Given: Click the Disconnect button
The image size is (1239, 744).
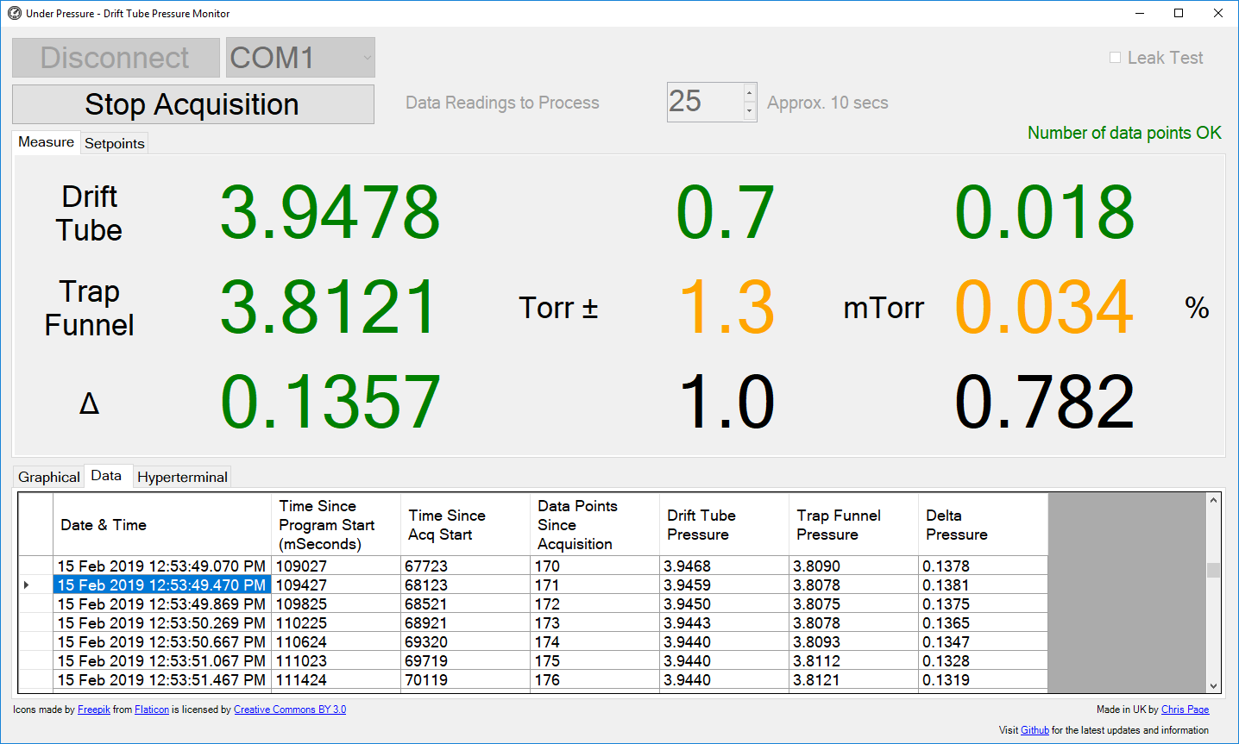Looking at the screenshot, I should [116, 58].
